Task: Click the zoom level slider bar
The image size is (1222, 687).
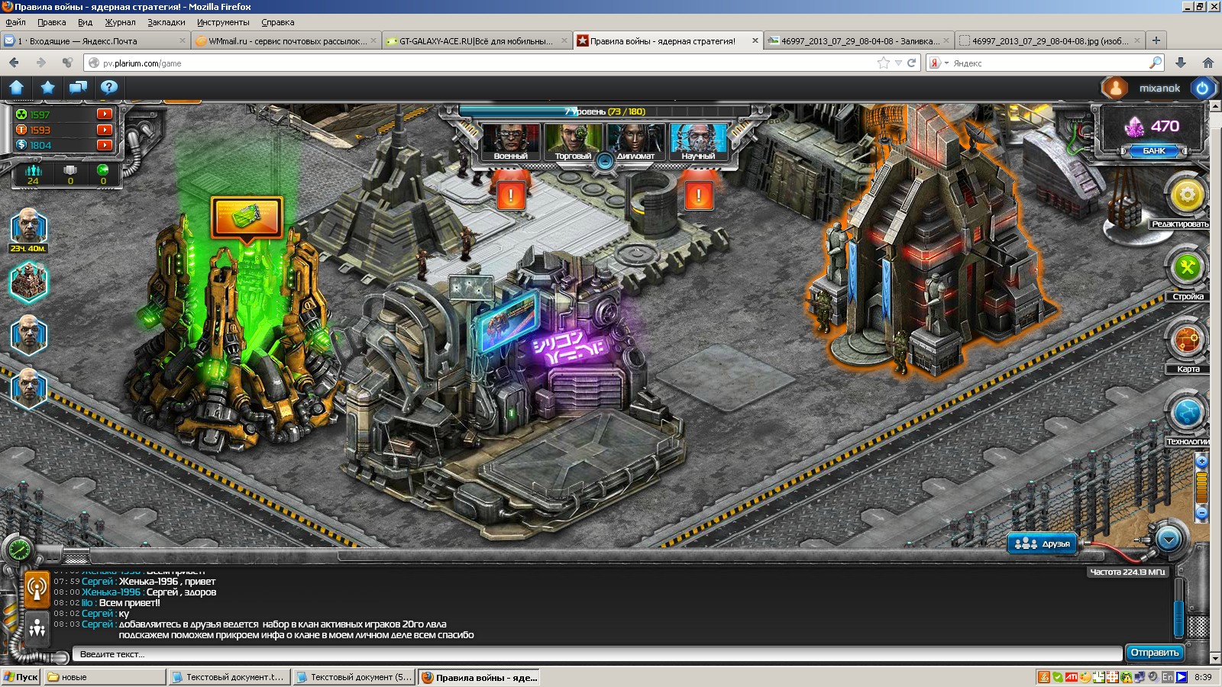Action: (1201, 487)
